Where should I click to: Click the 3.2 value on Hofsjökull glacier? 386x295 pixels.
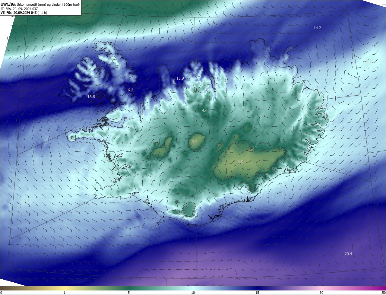[x=195, y=142]
